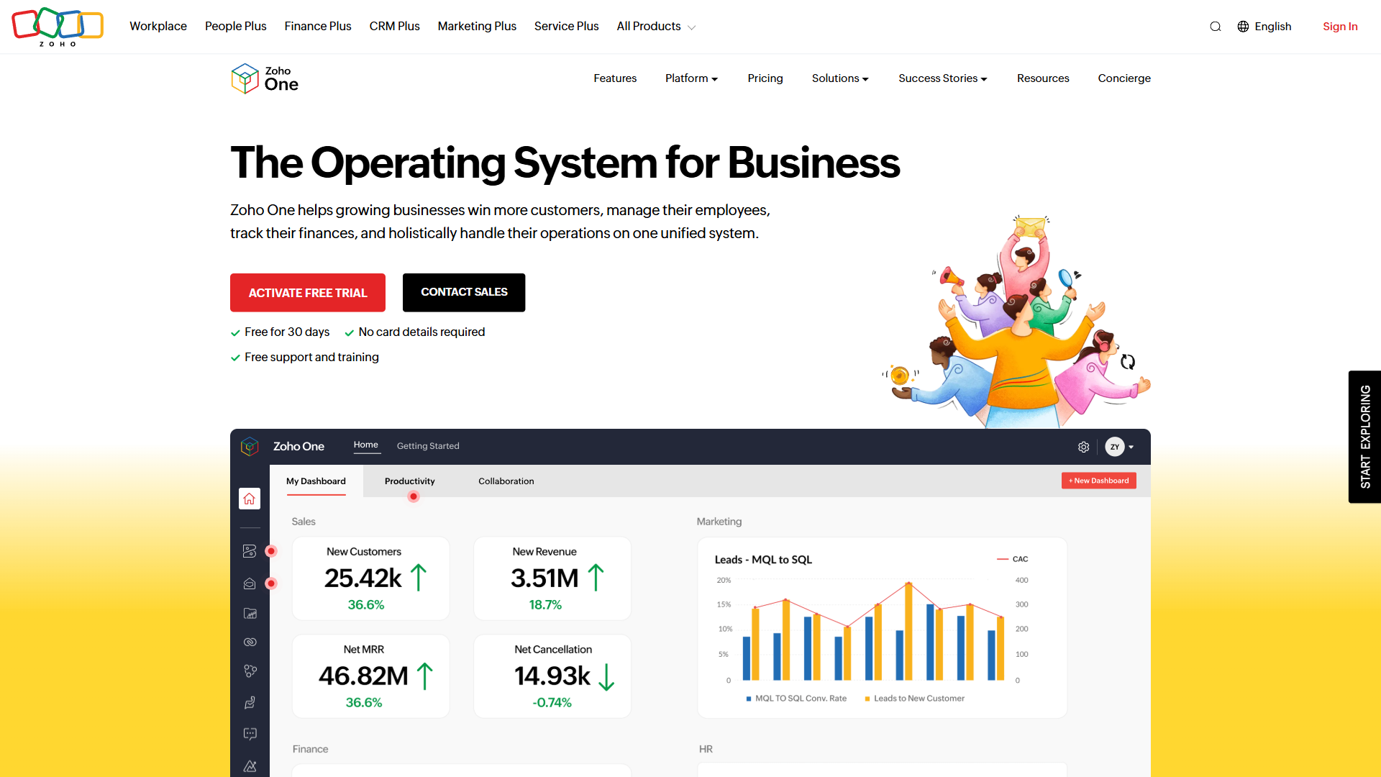Select the open-envelope mail sidebar icon
1381x777 pixels.
pyautogui.click(x=250, y=583)
